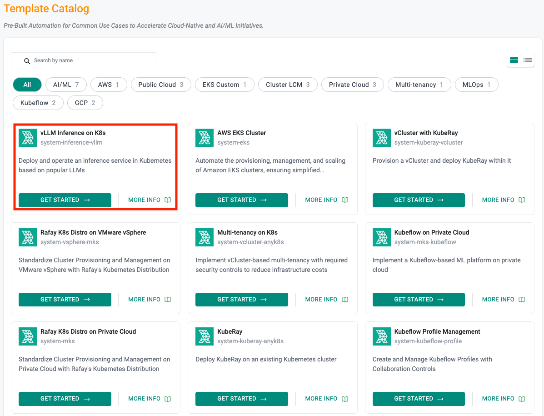Filter templates by EKS Custom
The height and width of the screenshot is (416, 544).
[x=225, y=85]
